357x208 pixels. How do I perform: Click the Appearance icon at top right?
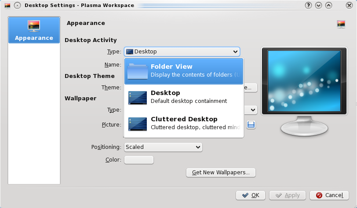click(x=341, y=25)
